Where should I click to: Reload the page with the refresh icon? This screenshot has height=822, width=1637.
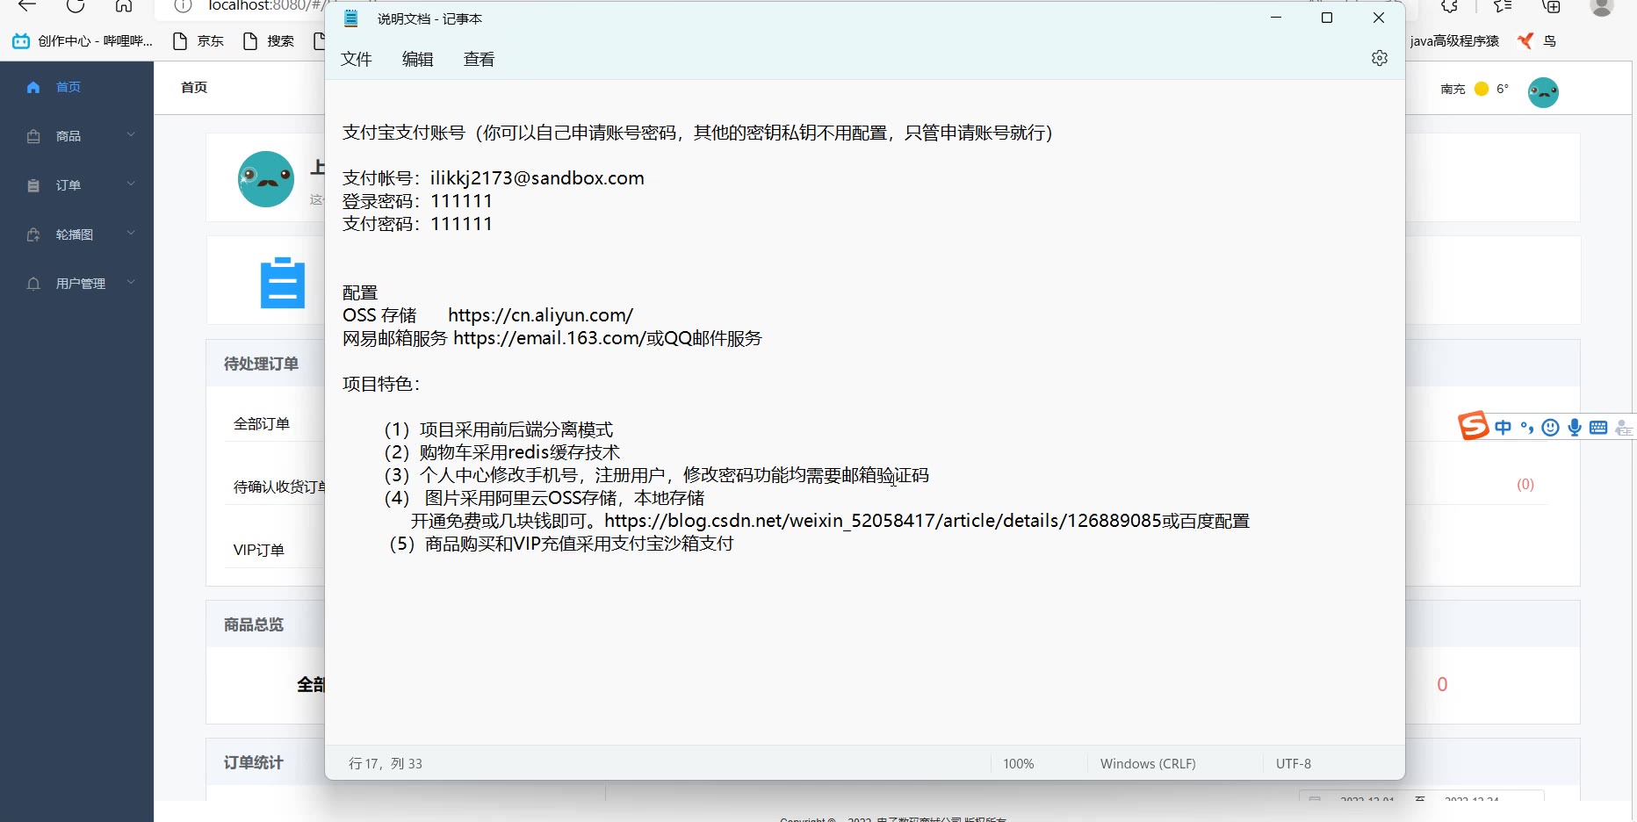76,5
